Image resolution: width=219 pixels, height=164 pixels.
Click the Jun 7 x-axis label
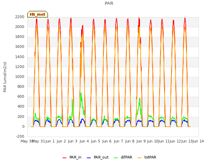click(x=118, y=141)
